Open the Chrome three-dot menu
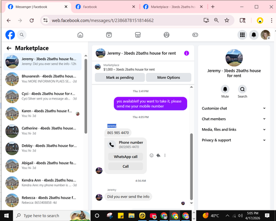 point(272,20)
